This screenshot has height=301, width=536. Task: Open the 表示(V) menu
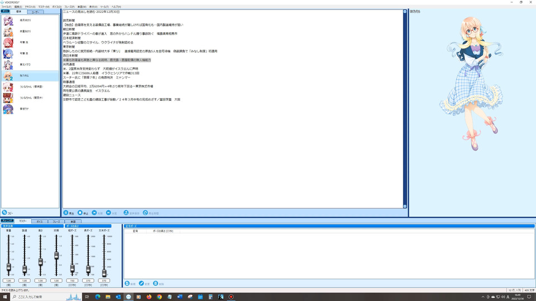(x=93, y=7)
